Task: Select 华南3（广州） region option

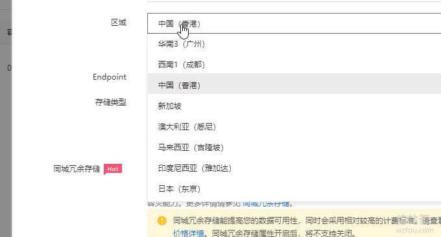Action: (294, 44)
